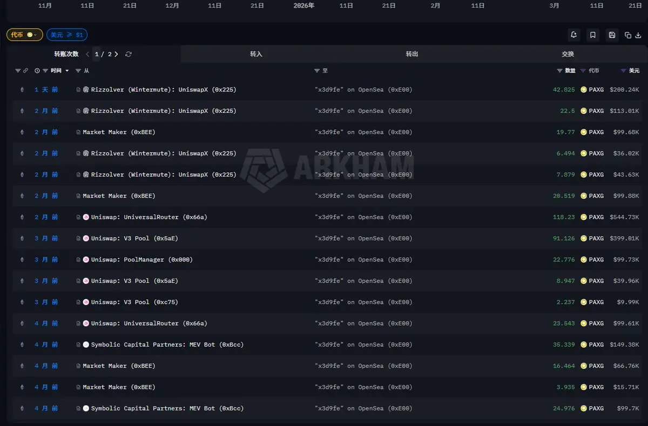Copy address icon before Uniswap PoolManager (0x000)
The height and width of the screenshot is (426, 648).
point(78,260)
